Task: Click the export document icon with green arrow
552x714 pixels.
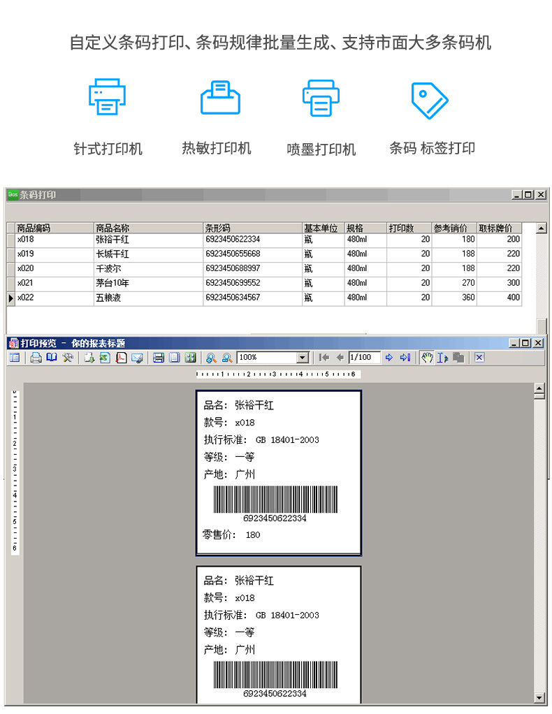Action: [x=89, y=358]
